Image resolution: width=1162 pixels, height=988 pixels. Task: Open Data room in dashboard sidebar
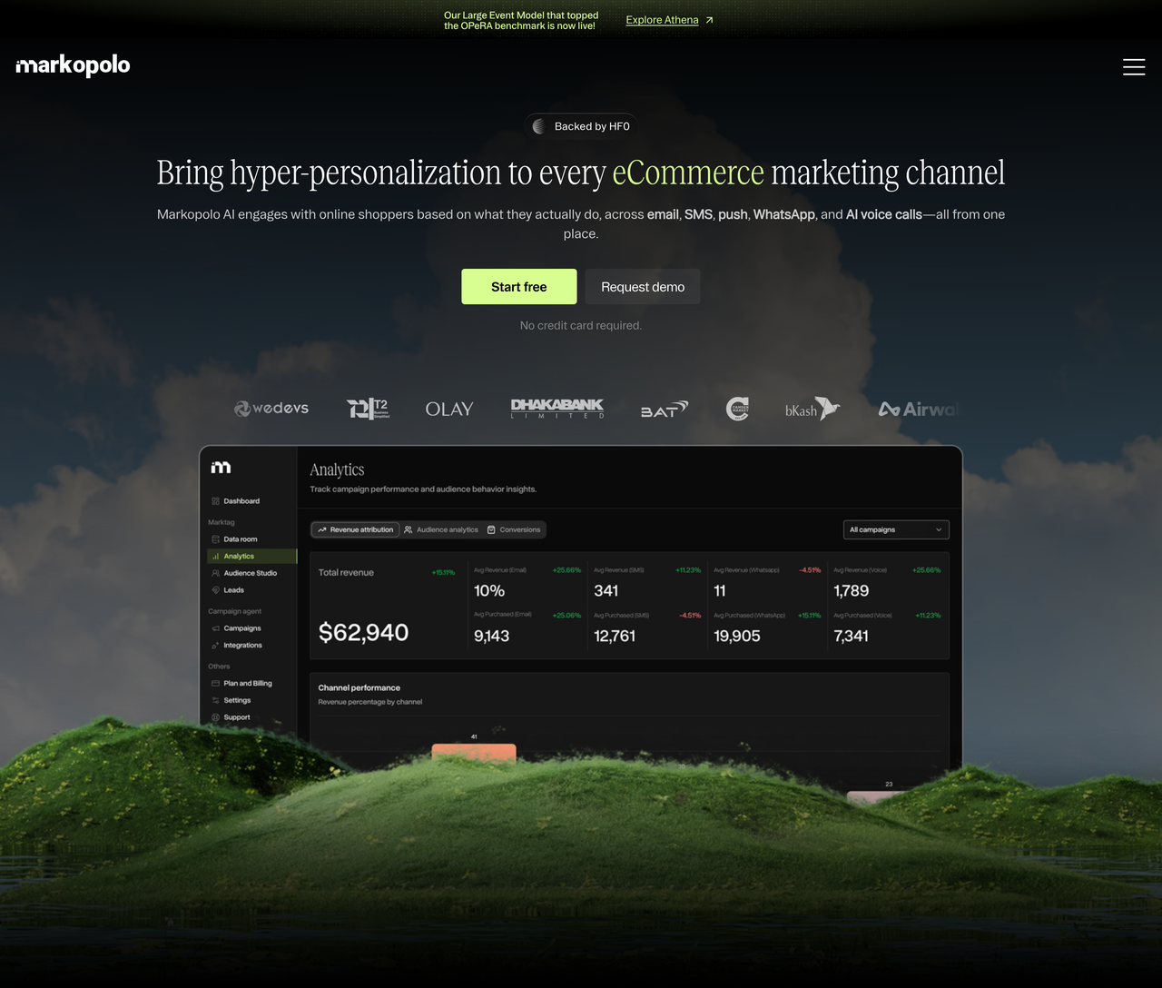pos(241,539)
